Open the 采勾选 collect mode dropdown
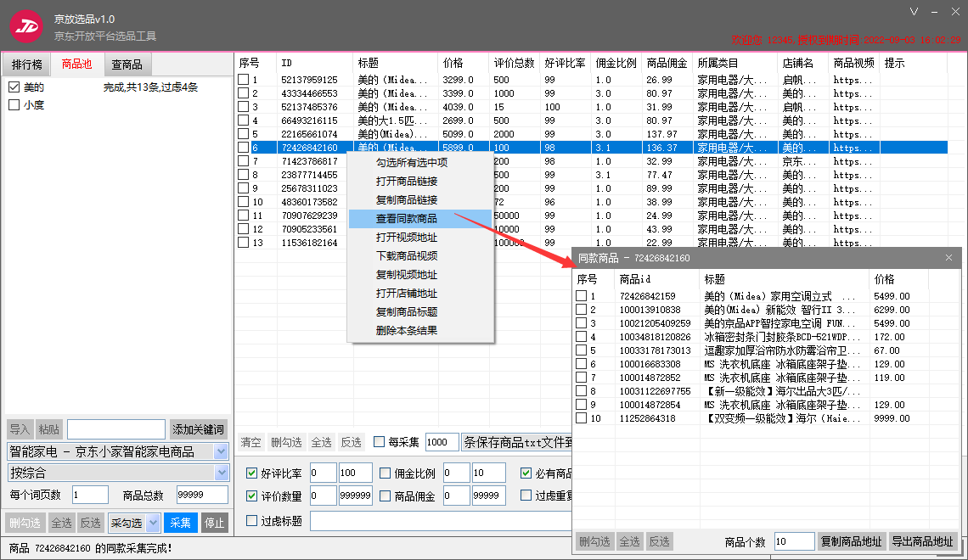Image resolution: width=968 pixels, height=560 pixels. 154,523
